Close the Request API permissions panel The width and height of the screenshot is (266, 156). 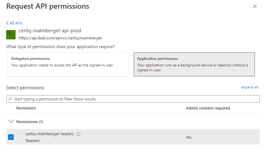click(x=255, y=6)
